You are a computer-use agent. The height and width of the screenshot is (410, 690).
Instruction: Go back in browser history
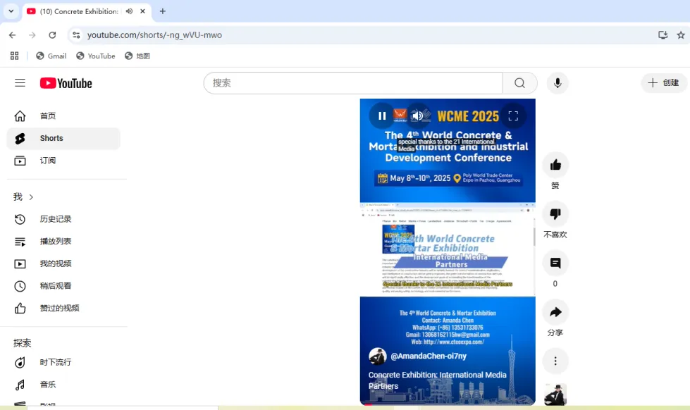click(12, 35)
